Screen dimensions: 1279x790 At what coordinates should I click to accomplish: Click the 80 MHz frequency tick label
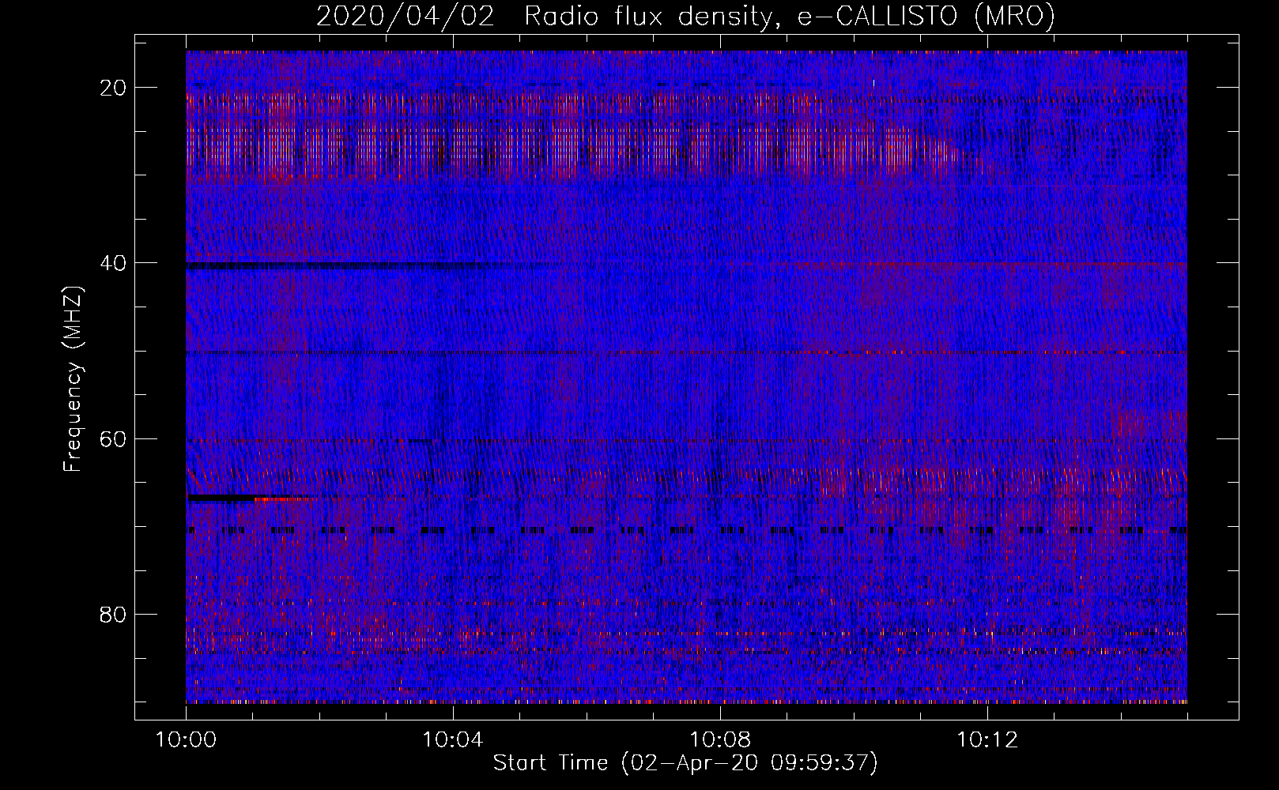click(114, 614)
